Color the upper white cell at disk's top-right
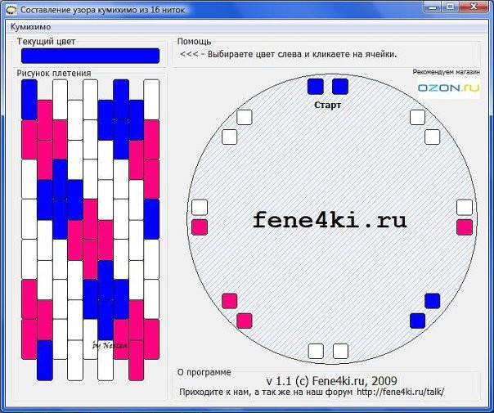This screenshot has height=413, width=494. pos(417,118)
